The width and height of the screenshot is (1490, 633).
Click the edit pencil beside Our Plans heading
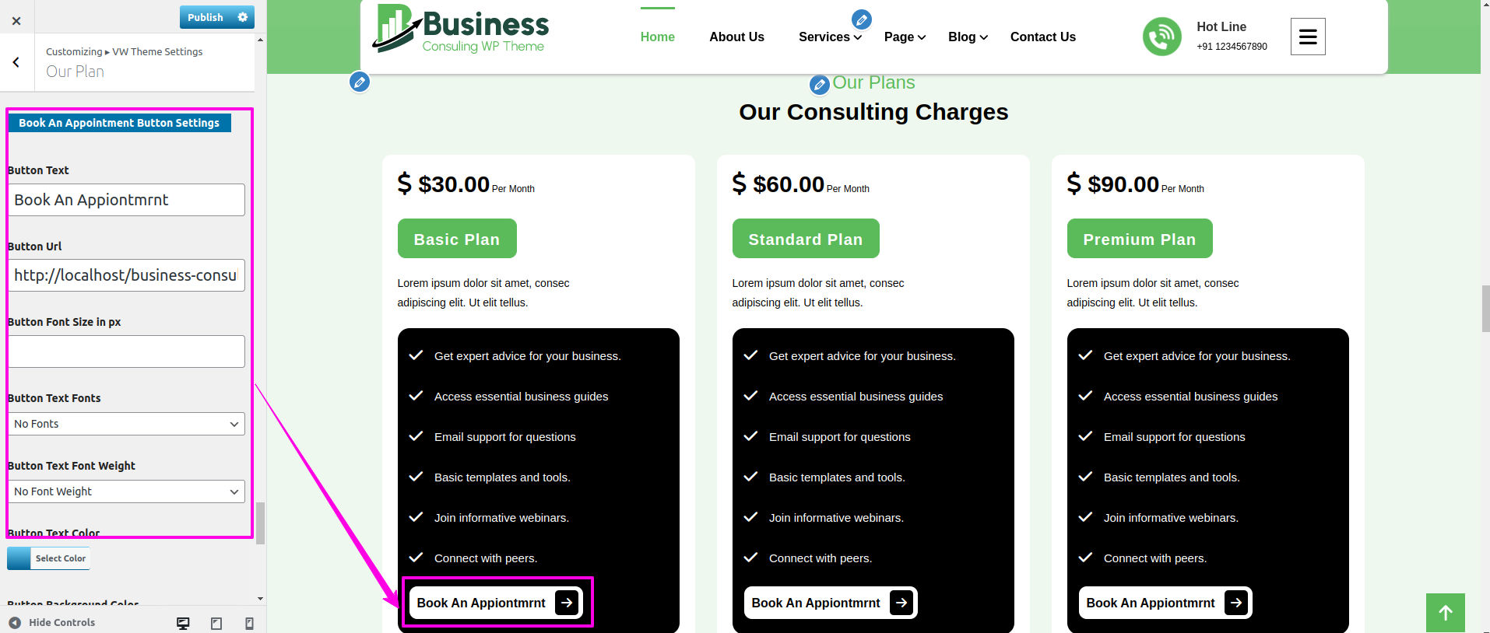coord(819,84)
